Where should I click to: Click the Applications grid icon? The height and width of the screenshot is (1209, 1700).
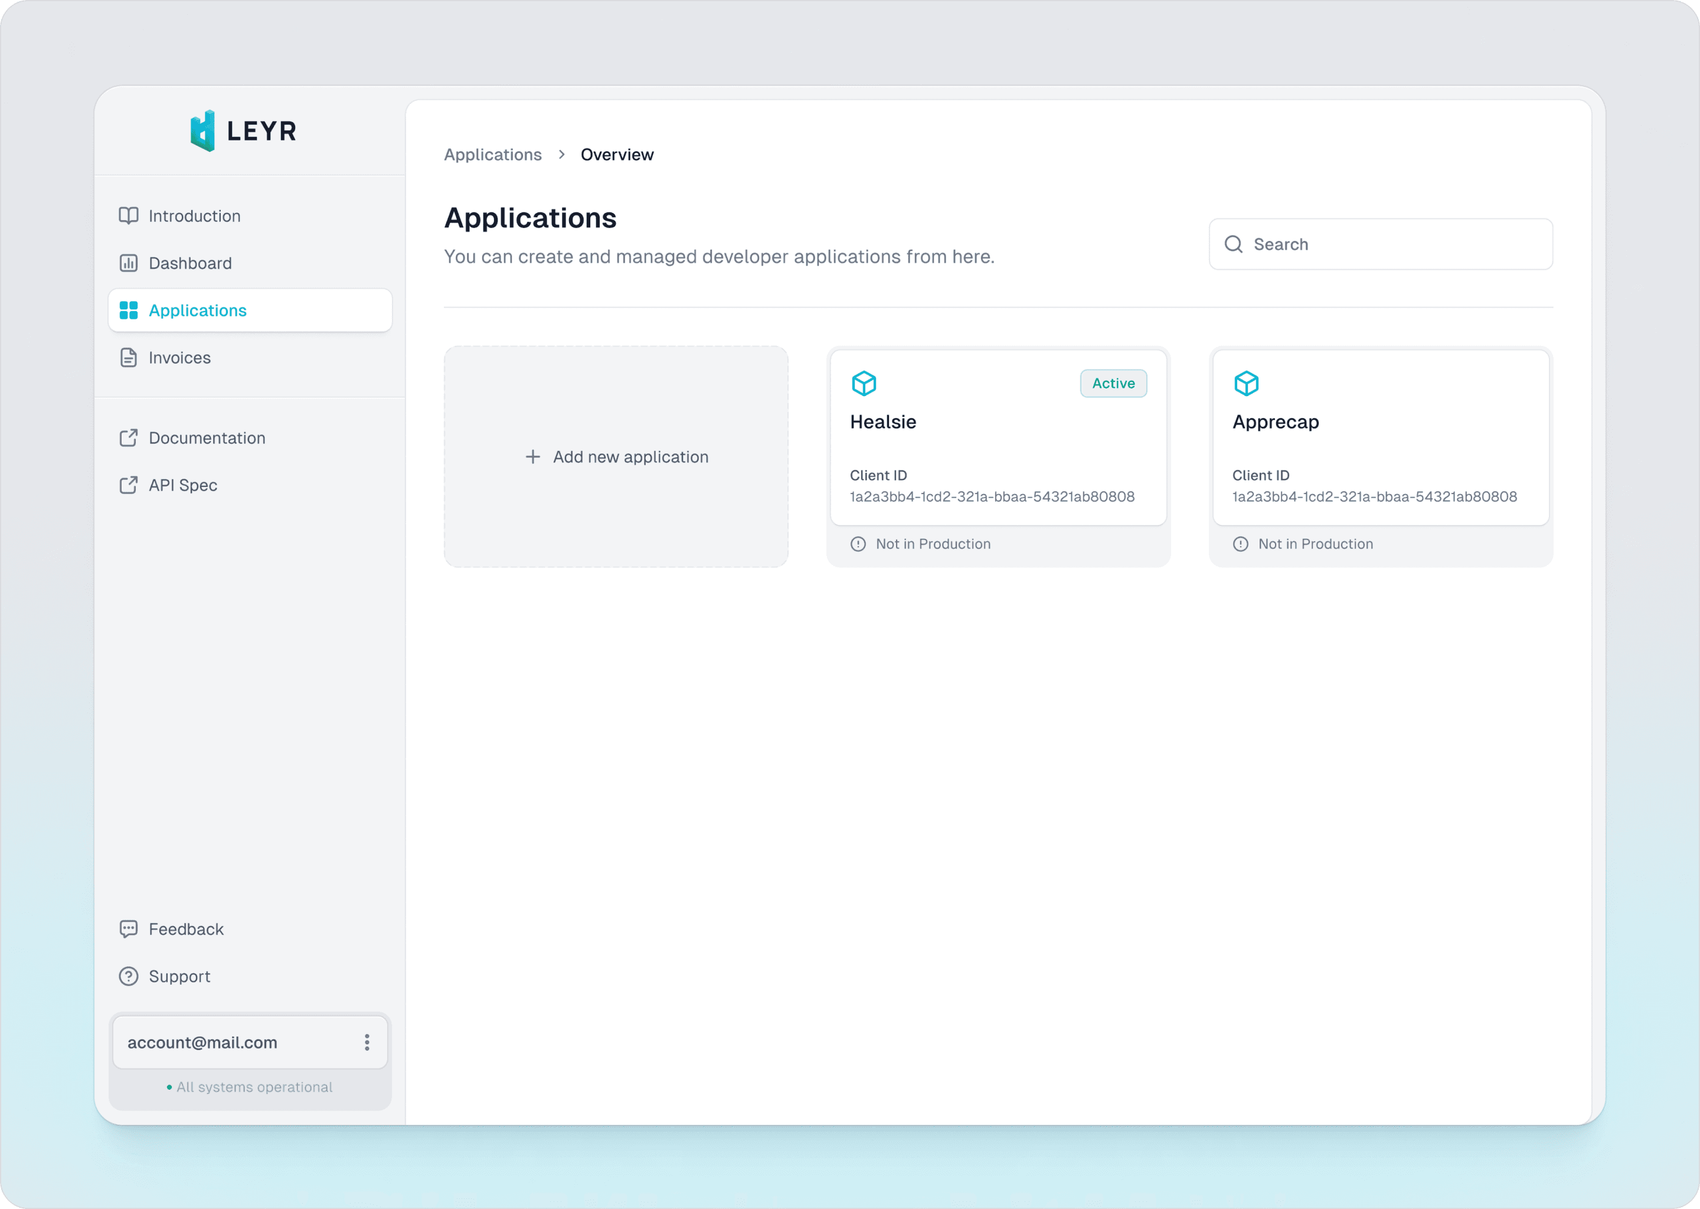[129, 311]
